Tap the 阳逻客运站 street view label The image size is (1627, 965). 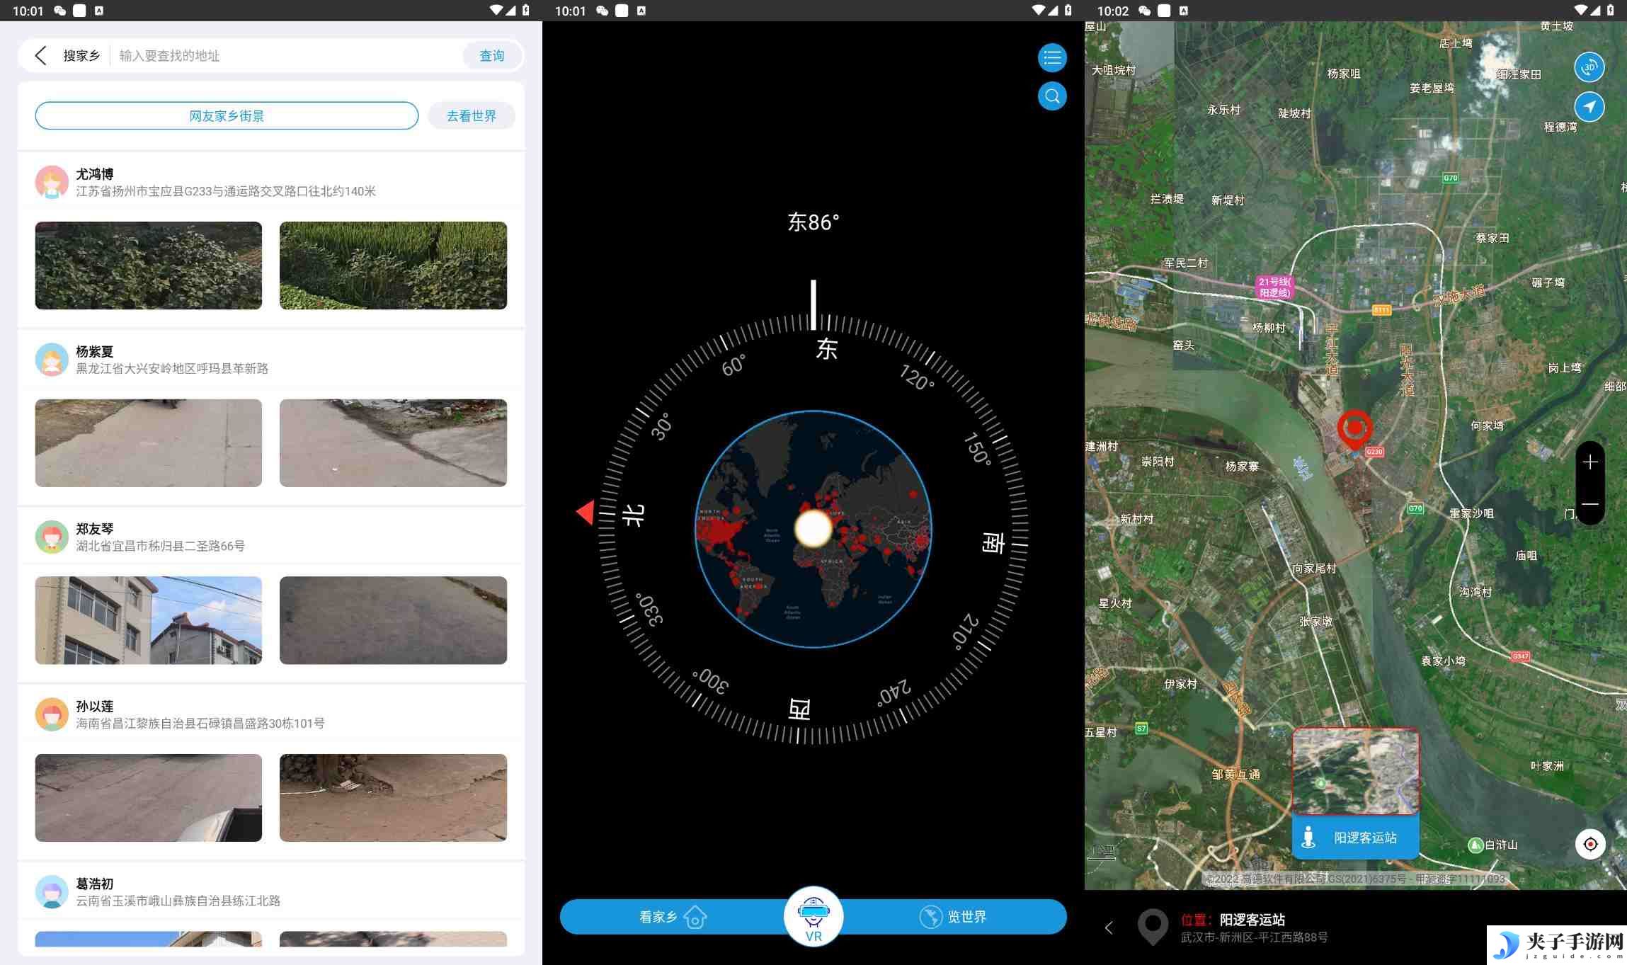(1365, 838)
